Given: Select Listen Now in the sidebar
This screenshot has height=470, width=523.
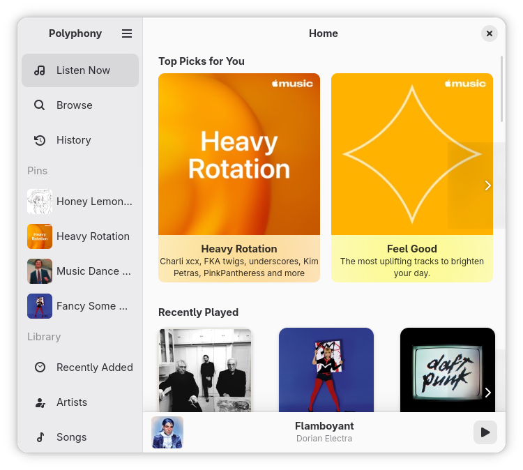Looking at the screenshot, I should 80,70.
